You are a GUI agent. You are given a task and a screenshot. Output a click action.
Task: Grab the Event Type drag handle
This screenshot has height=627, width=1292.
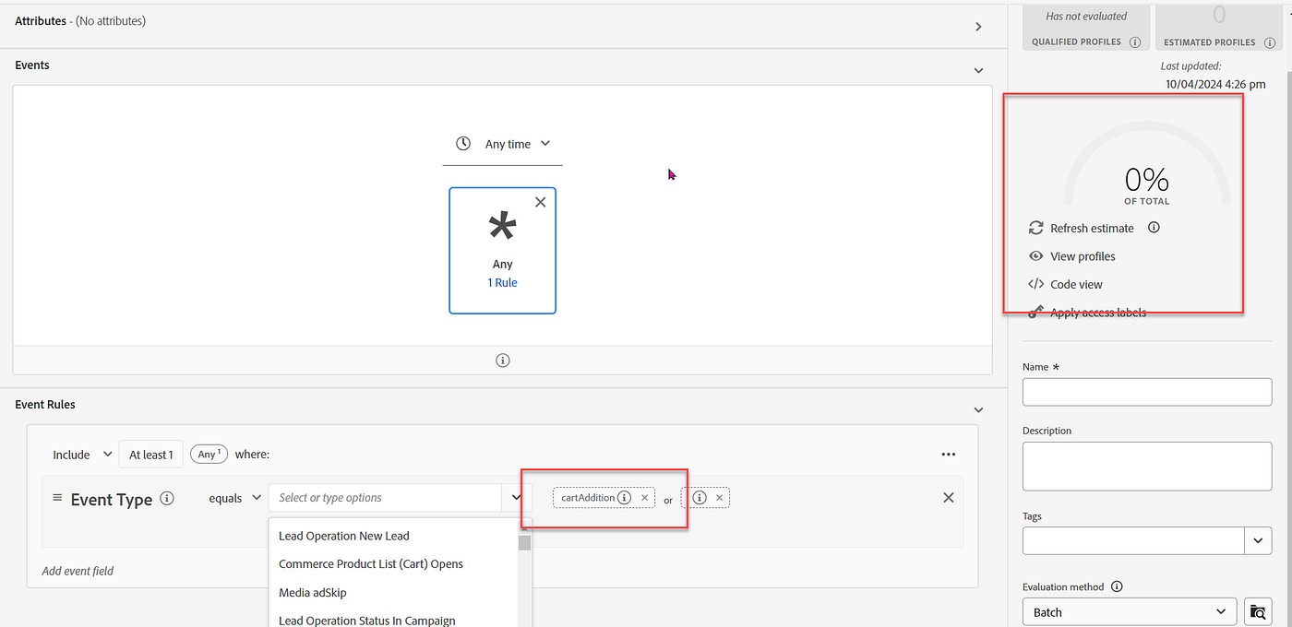point(57,498)
